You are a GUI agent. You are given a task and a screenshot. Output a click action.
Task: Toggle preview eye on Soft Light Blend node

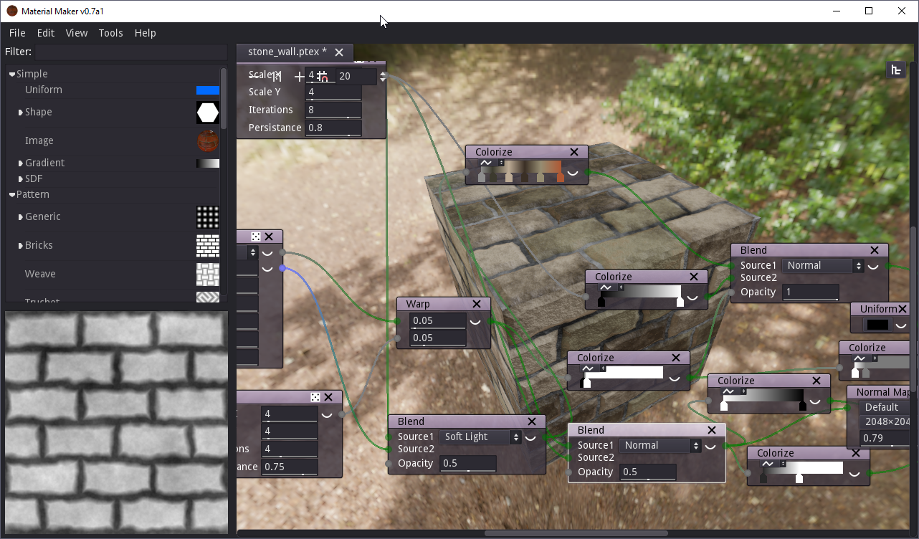point(531,437)
